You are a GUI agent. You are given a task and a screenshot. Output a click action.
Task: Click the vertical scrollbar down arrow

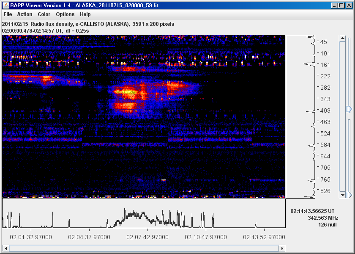pyautogui.click(x=342, y=195)
